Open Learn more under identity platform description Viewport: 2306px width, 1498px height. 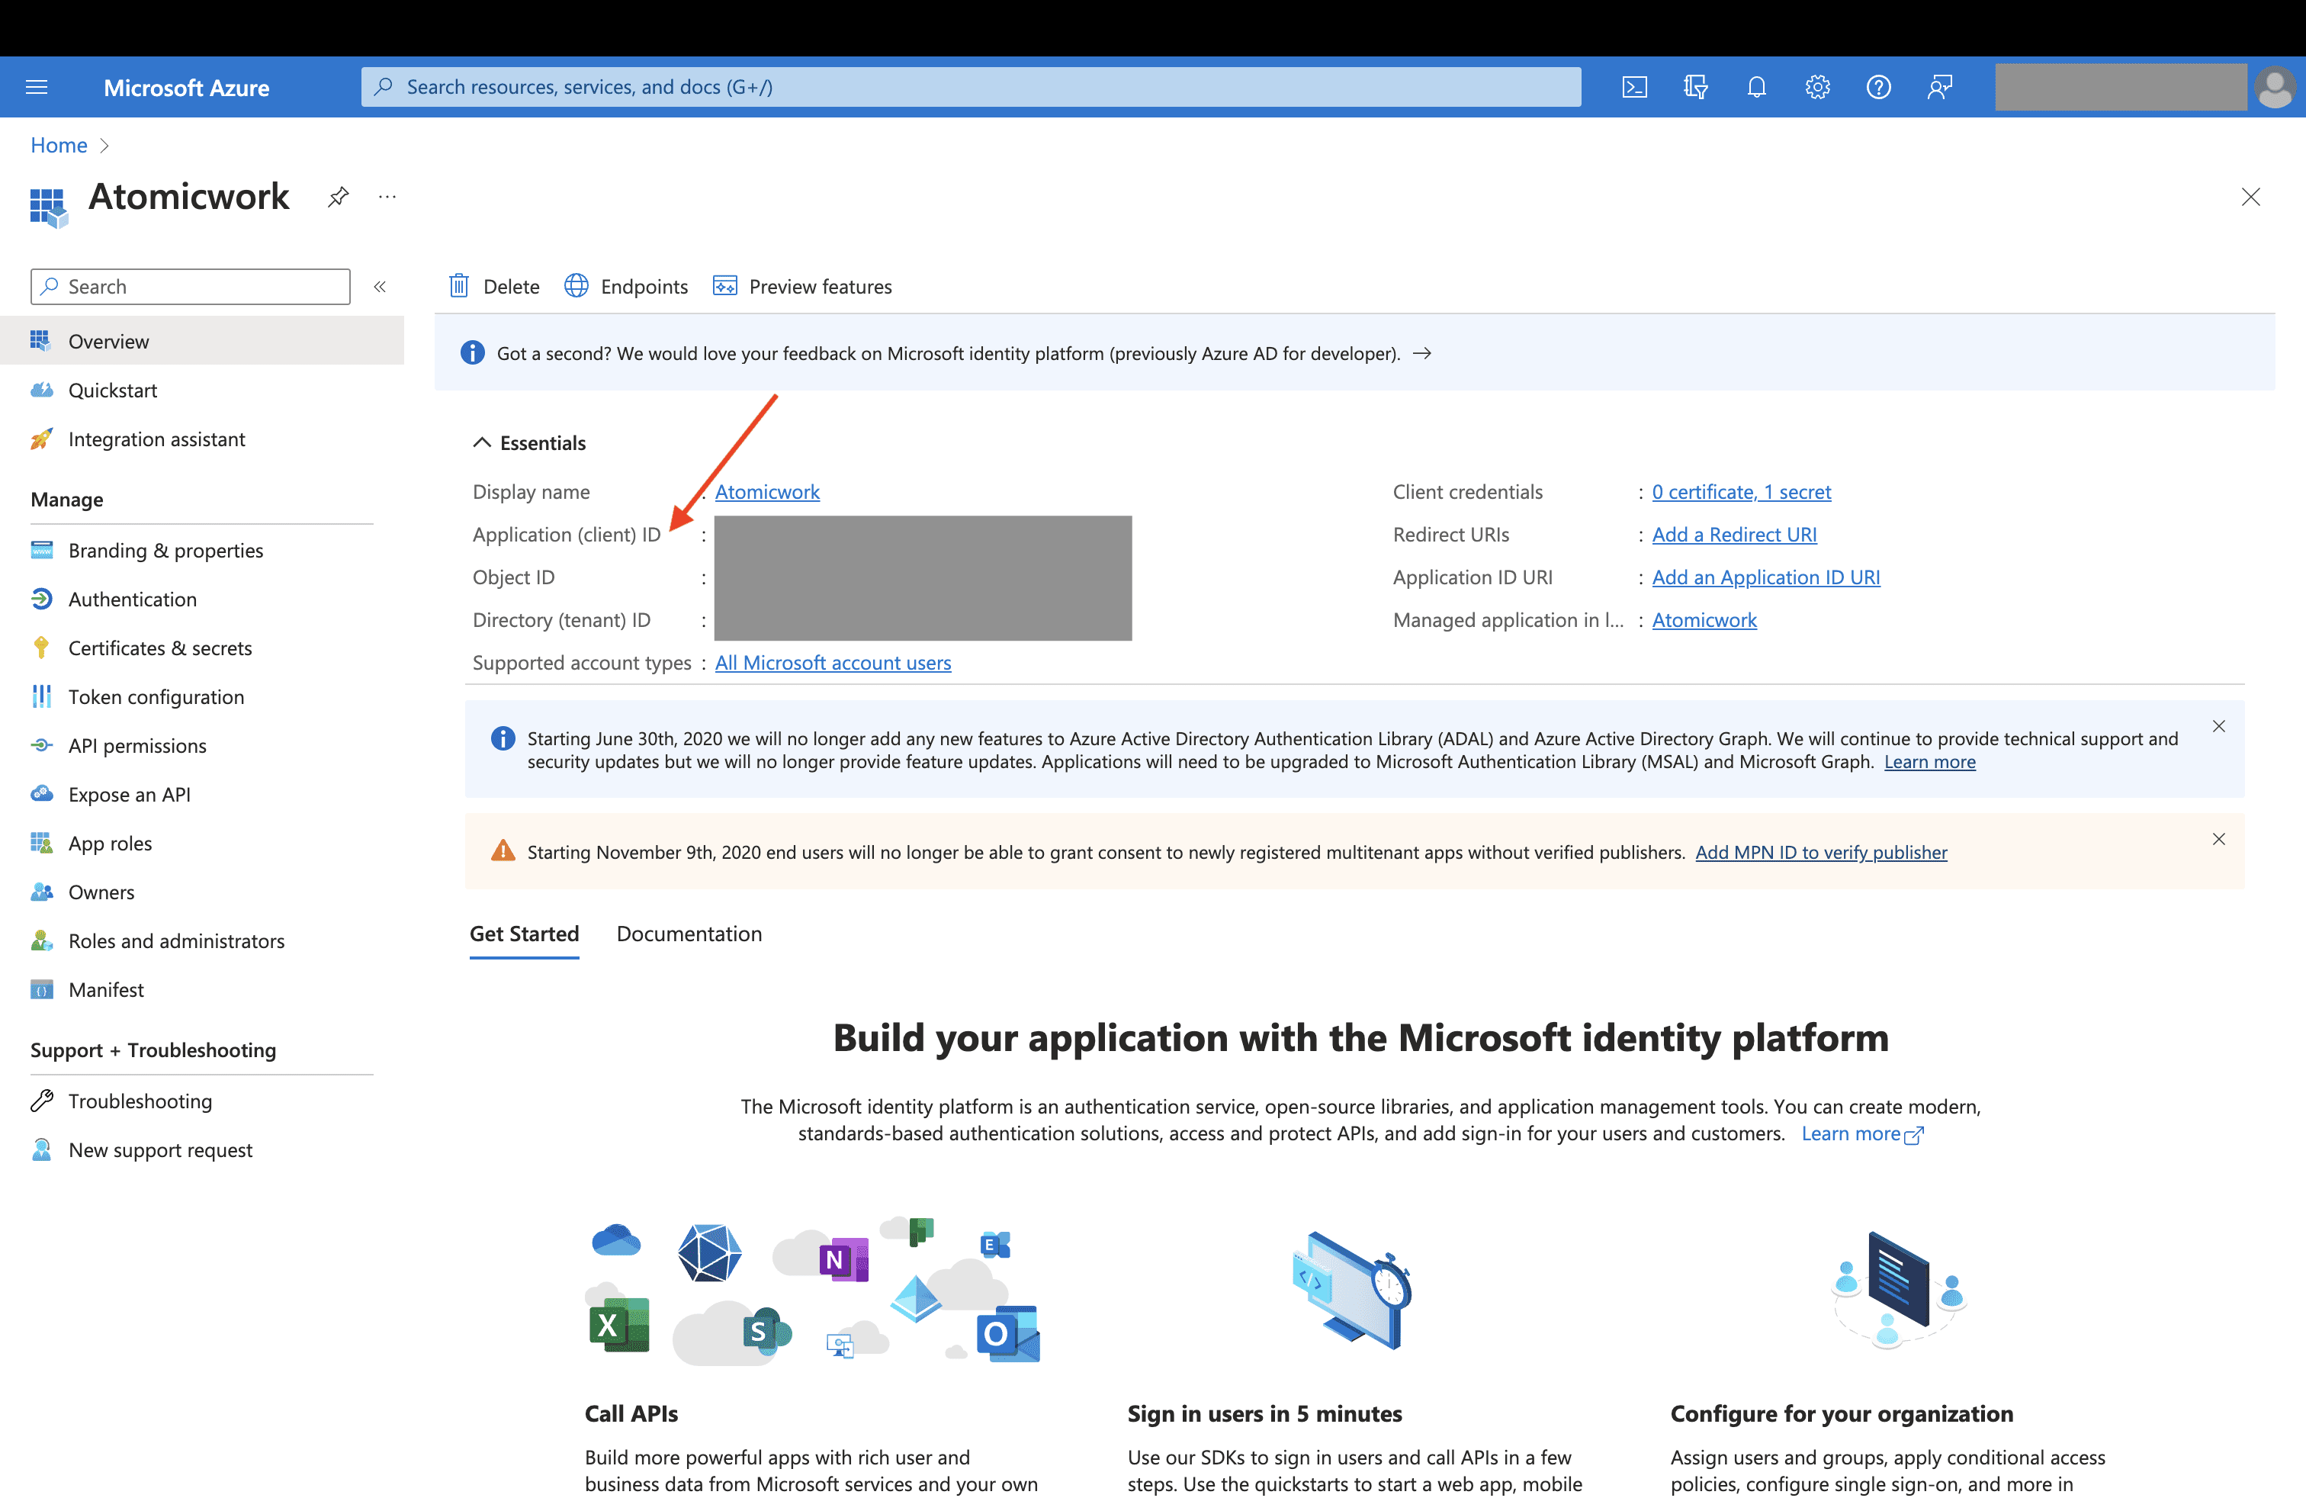pos(1861,1133)
